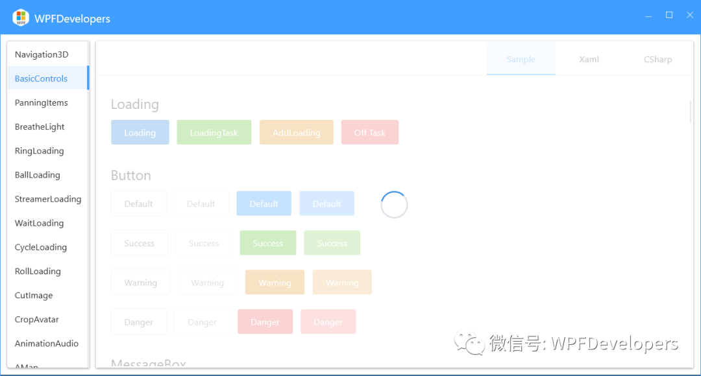
Task: Select PanningItems from the sidebar list
Action: (x=42, y=102)
